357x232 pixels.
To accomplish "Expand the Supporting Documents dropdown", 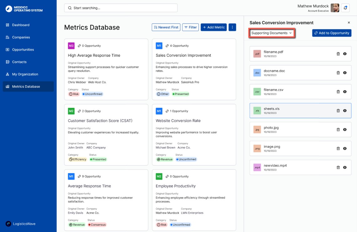I will (272, 33).
